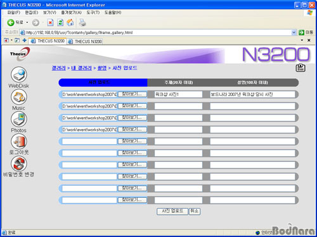Click the upload icon below the N3200 logo
317x237 pixels.
(x=301, y=68)
